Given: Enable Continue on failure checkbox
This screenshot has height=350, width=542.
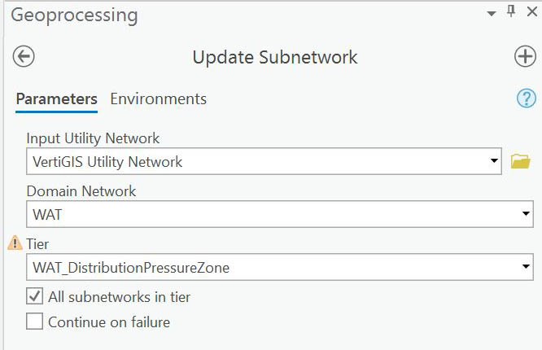Looking at the screenshot, I should tap(34, 322).
